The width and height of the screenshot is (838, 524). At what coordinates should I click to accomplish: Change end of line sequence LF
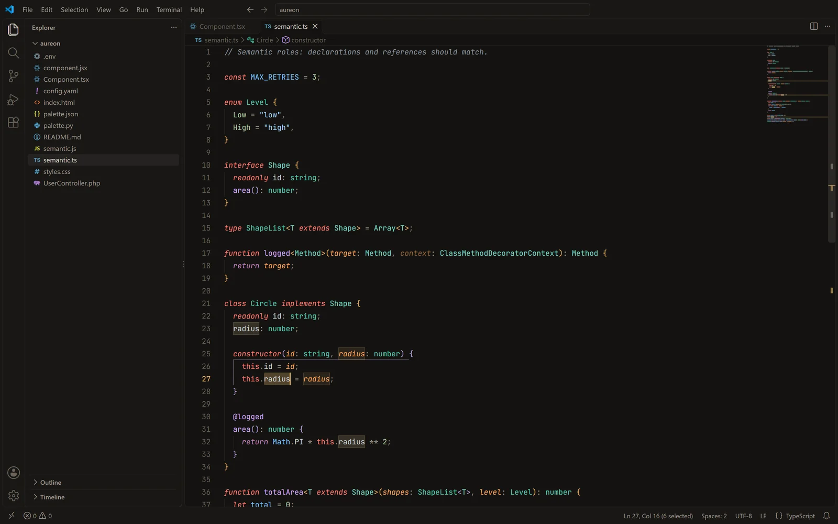(x=763, y=516)
